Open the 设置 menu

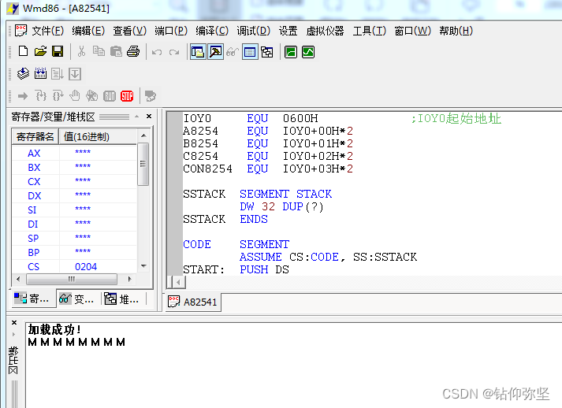(288, 31)
